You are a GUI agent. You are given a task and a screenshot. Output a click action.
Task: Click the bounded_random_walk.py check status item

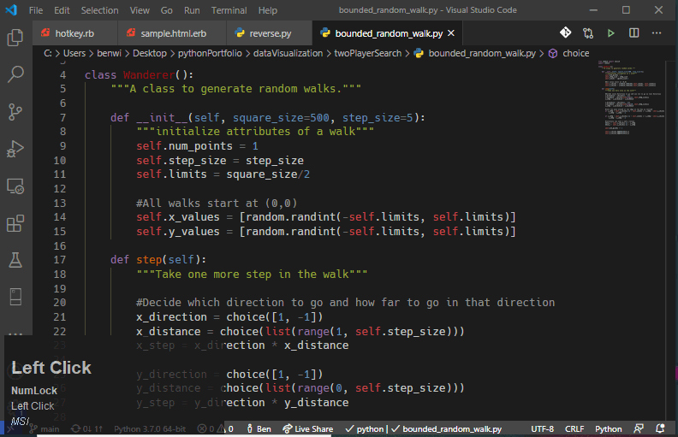(446, 428)
